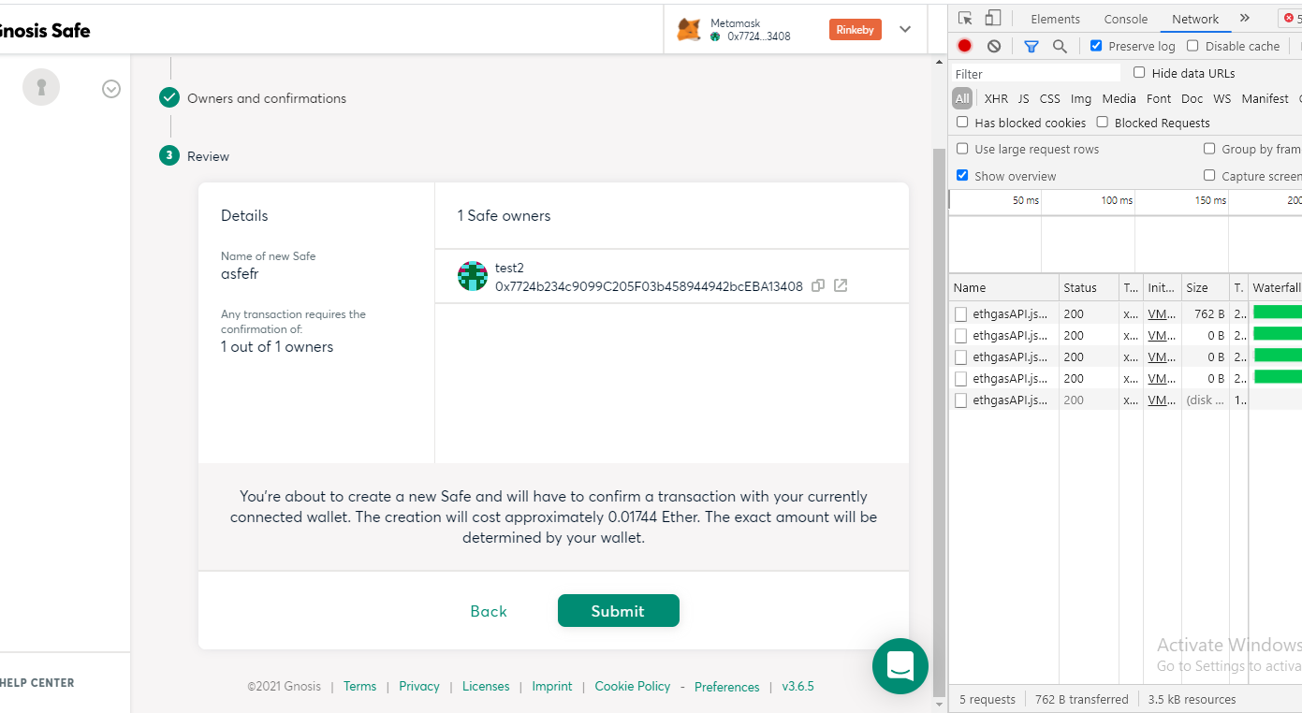The width and height of the screenshot is (1302, 713).
Task: Expand the sidebar chevron menu
Action: (x=110, y=88)
